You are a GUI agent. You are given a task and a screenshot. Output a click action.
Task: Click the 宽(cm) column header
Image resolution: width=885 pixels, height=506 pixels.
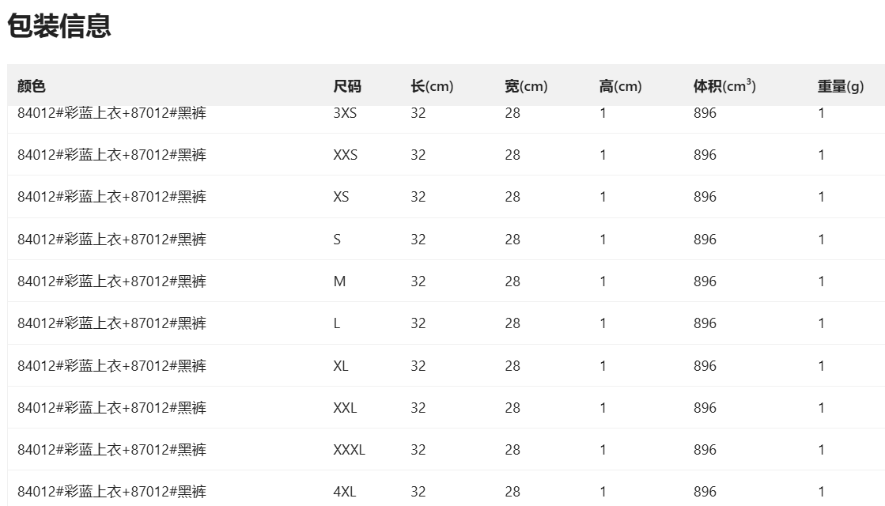click(x=526, y=86)
